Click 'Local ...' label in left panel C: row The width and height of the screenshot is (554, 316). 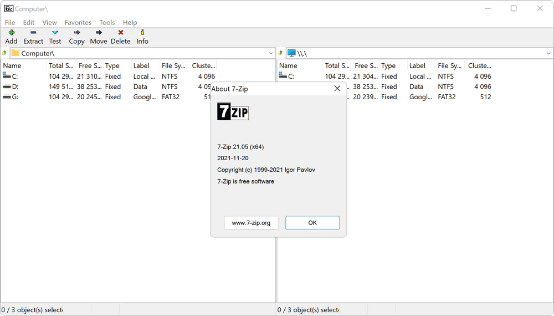click(x=144, y=77)
